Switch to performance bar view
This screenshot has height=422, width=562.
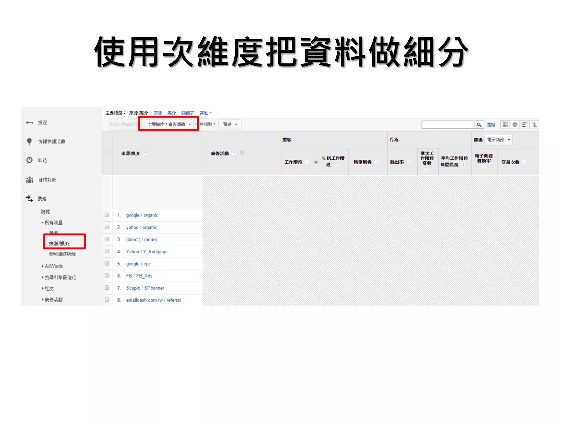click(x=524, y=125)
